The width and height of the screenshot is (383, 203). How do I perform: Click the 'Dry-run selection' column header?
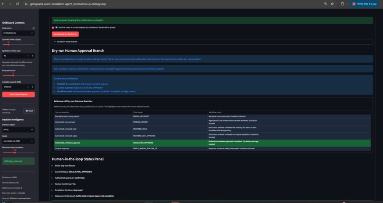(x=93, y=112)
